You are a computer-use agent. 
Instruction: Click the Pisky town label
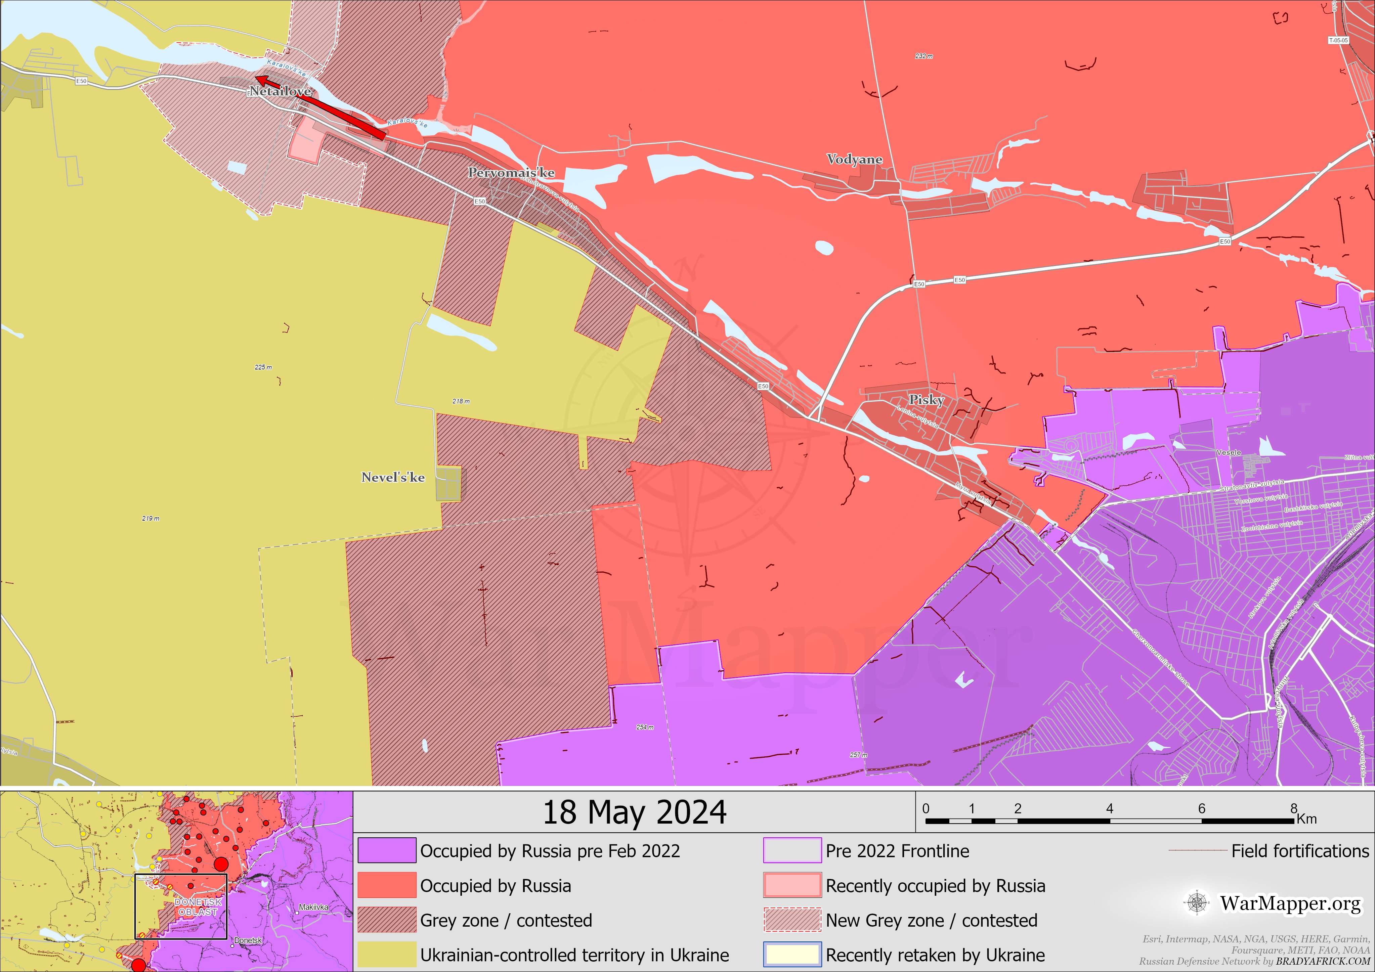pos(927,399)
